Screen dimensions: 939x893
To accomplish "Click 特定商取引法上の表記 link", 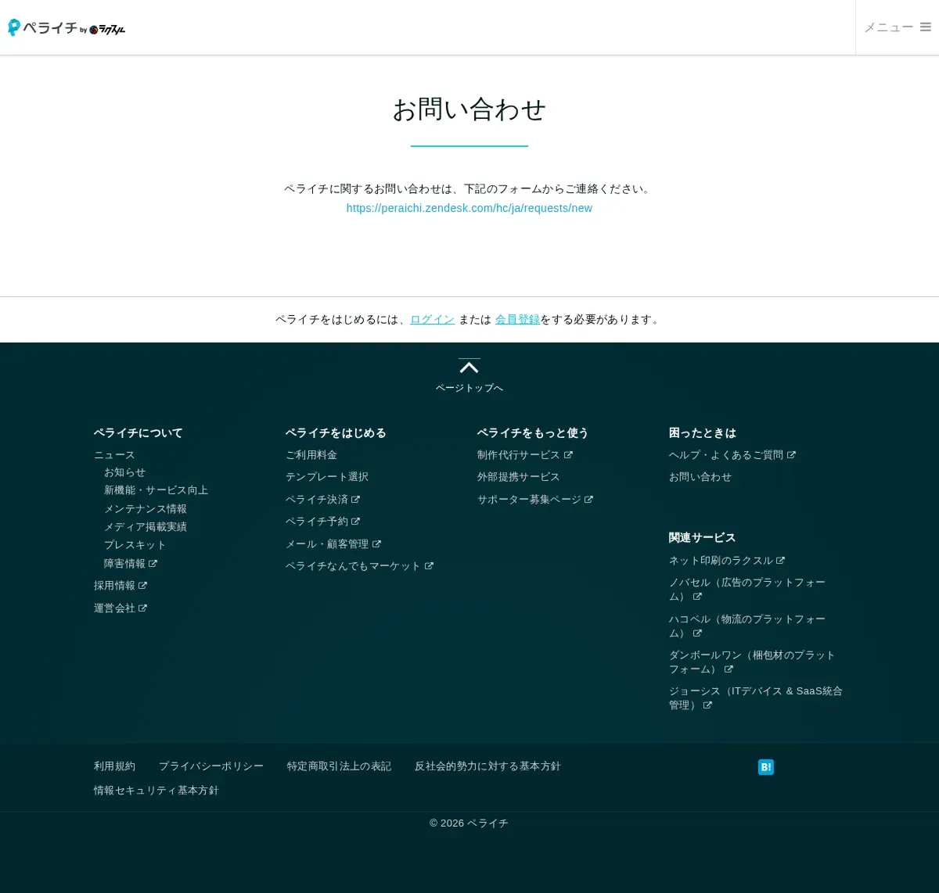I will [339, 766].
